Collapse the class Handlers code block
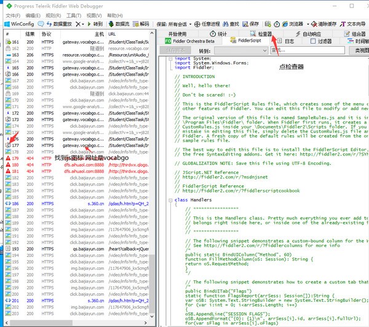The width and height of the screenshot is (369, 327). coord(170,200)
